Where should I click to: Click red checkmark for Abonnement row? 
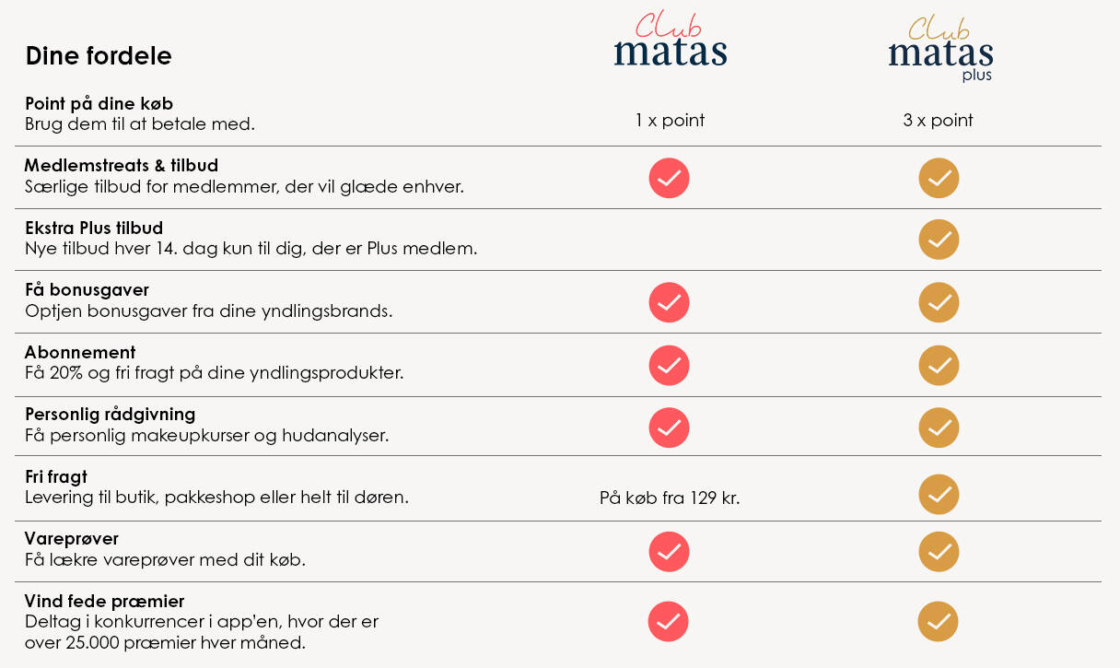[x=669, y=365]
